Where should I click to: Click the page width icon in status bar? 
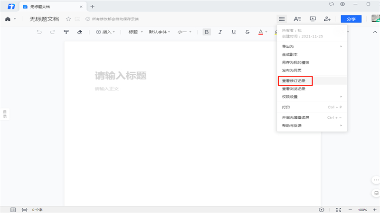tap(25, 210)
